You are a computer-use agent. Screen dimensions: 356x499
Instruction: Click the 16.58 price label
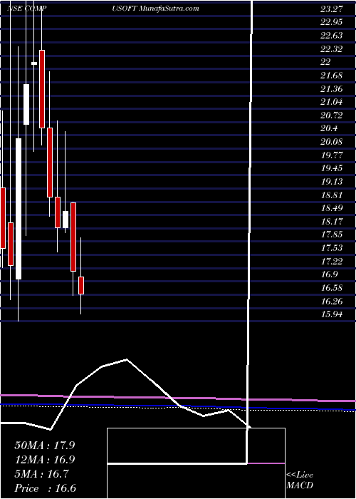point(332,288)
